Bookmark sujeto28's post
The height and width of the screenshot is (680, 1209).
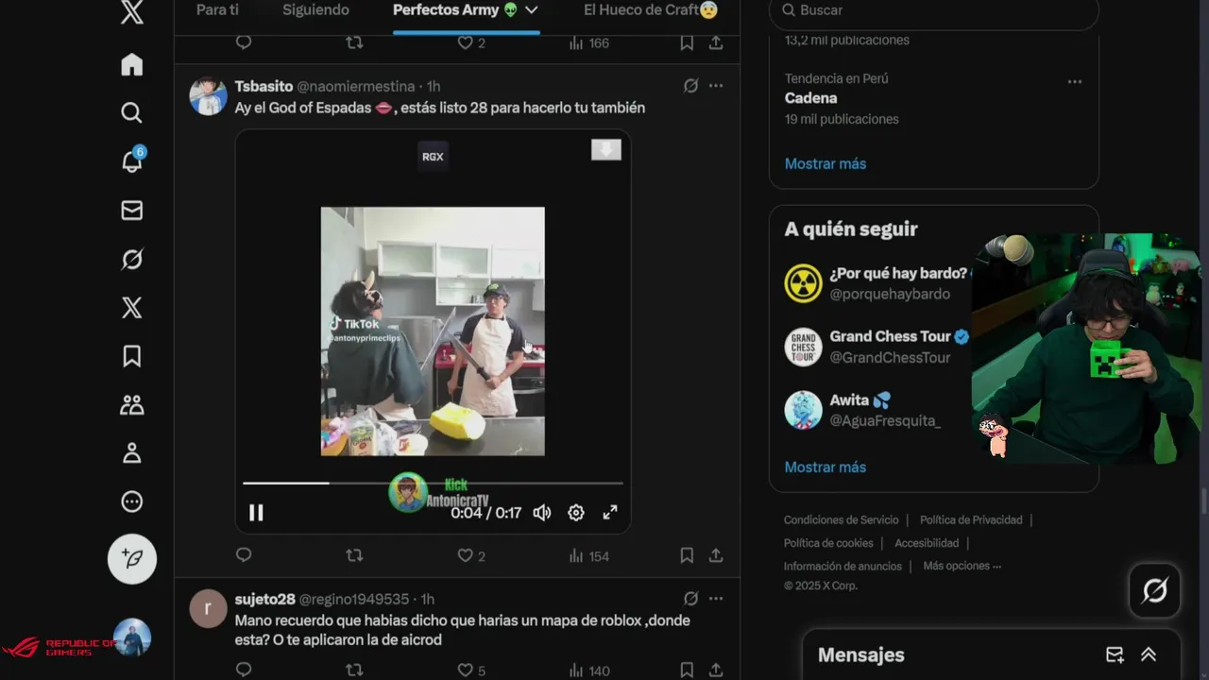pos(687,670)
